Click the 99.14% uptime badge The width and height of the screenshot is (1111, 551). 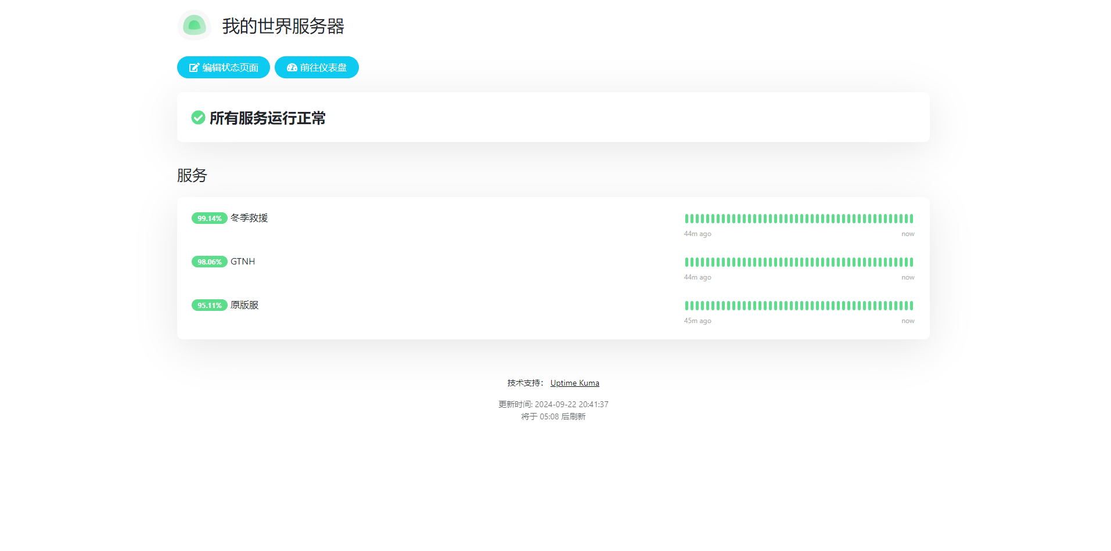point(209,218)
